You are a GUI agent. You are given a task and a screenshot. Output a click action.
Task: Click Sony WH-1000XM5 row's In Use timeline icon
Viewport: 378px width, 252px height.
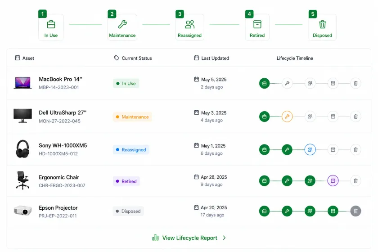[x=265, y=149]
